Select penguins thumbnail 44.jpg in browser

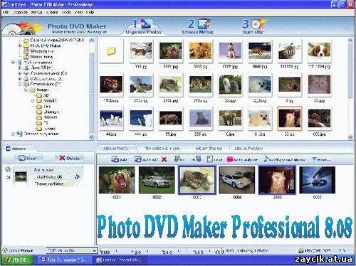(x=111, y=118)
